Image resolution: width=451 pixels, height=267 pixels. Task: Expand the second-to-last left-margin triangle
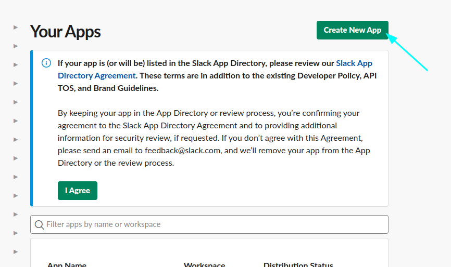coord(16,233)
